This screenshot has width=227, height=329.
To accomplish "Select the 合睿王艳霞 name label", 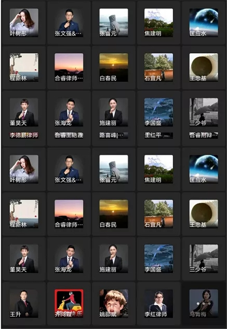I will pyautogui.click(x=69, y=135).
